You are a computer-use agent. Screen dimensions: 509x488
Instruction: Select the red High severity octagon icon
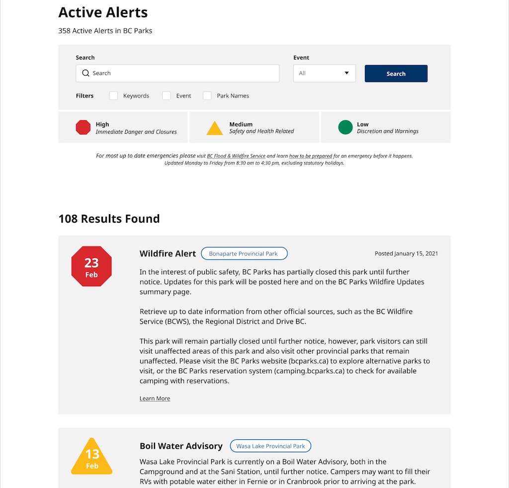[83, 127]
